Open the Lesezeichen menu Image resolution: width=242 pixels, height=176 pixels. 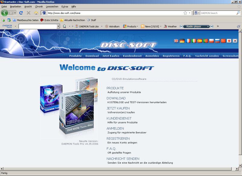pyautogui.click(x=52, y=7)
